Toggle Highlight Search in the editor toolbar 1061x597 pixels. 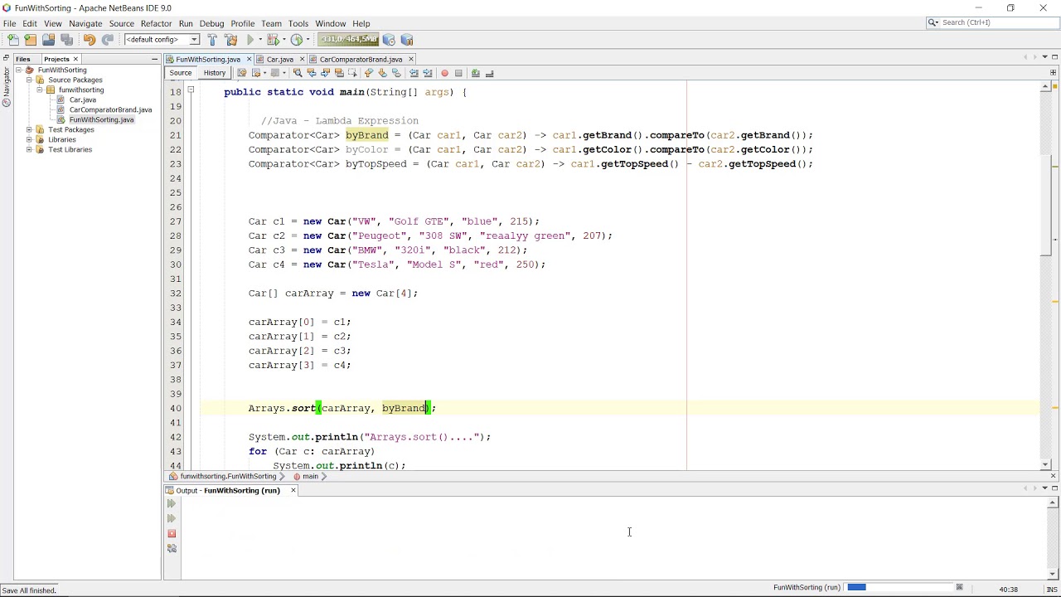(x=338, y=73)
